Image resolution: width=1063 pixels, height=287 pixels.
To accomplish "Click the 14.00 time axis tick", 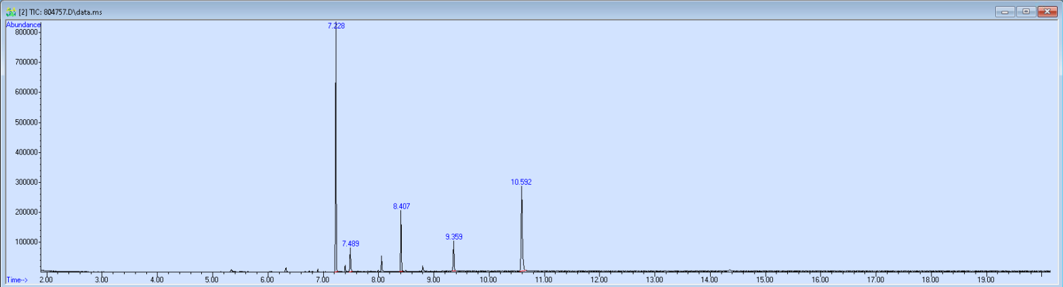I will pos(709,280).
